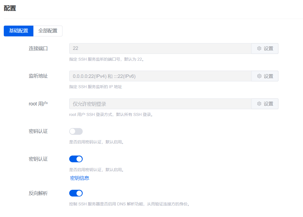Click the 监听地址 field showing 0.0.0.0:22
The image size is (303, 217).
tap(160, 76)
